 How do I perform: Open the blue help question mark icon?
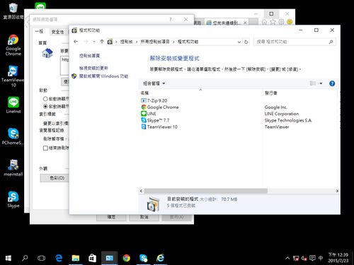coord(332,83)
